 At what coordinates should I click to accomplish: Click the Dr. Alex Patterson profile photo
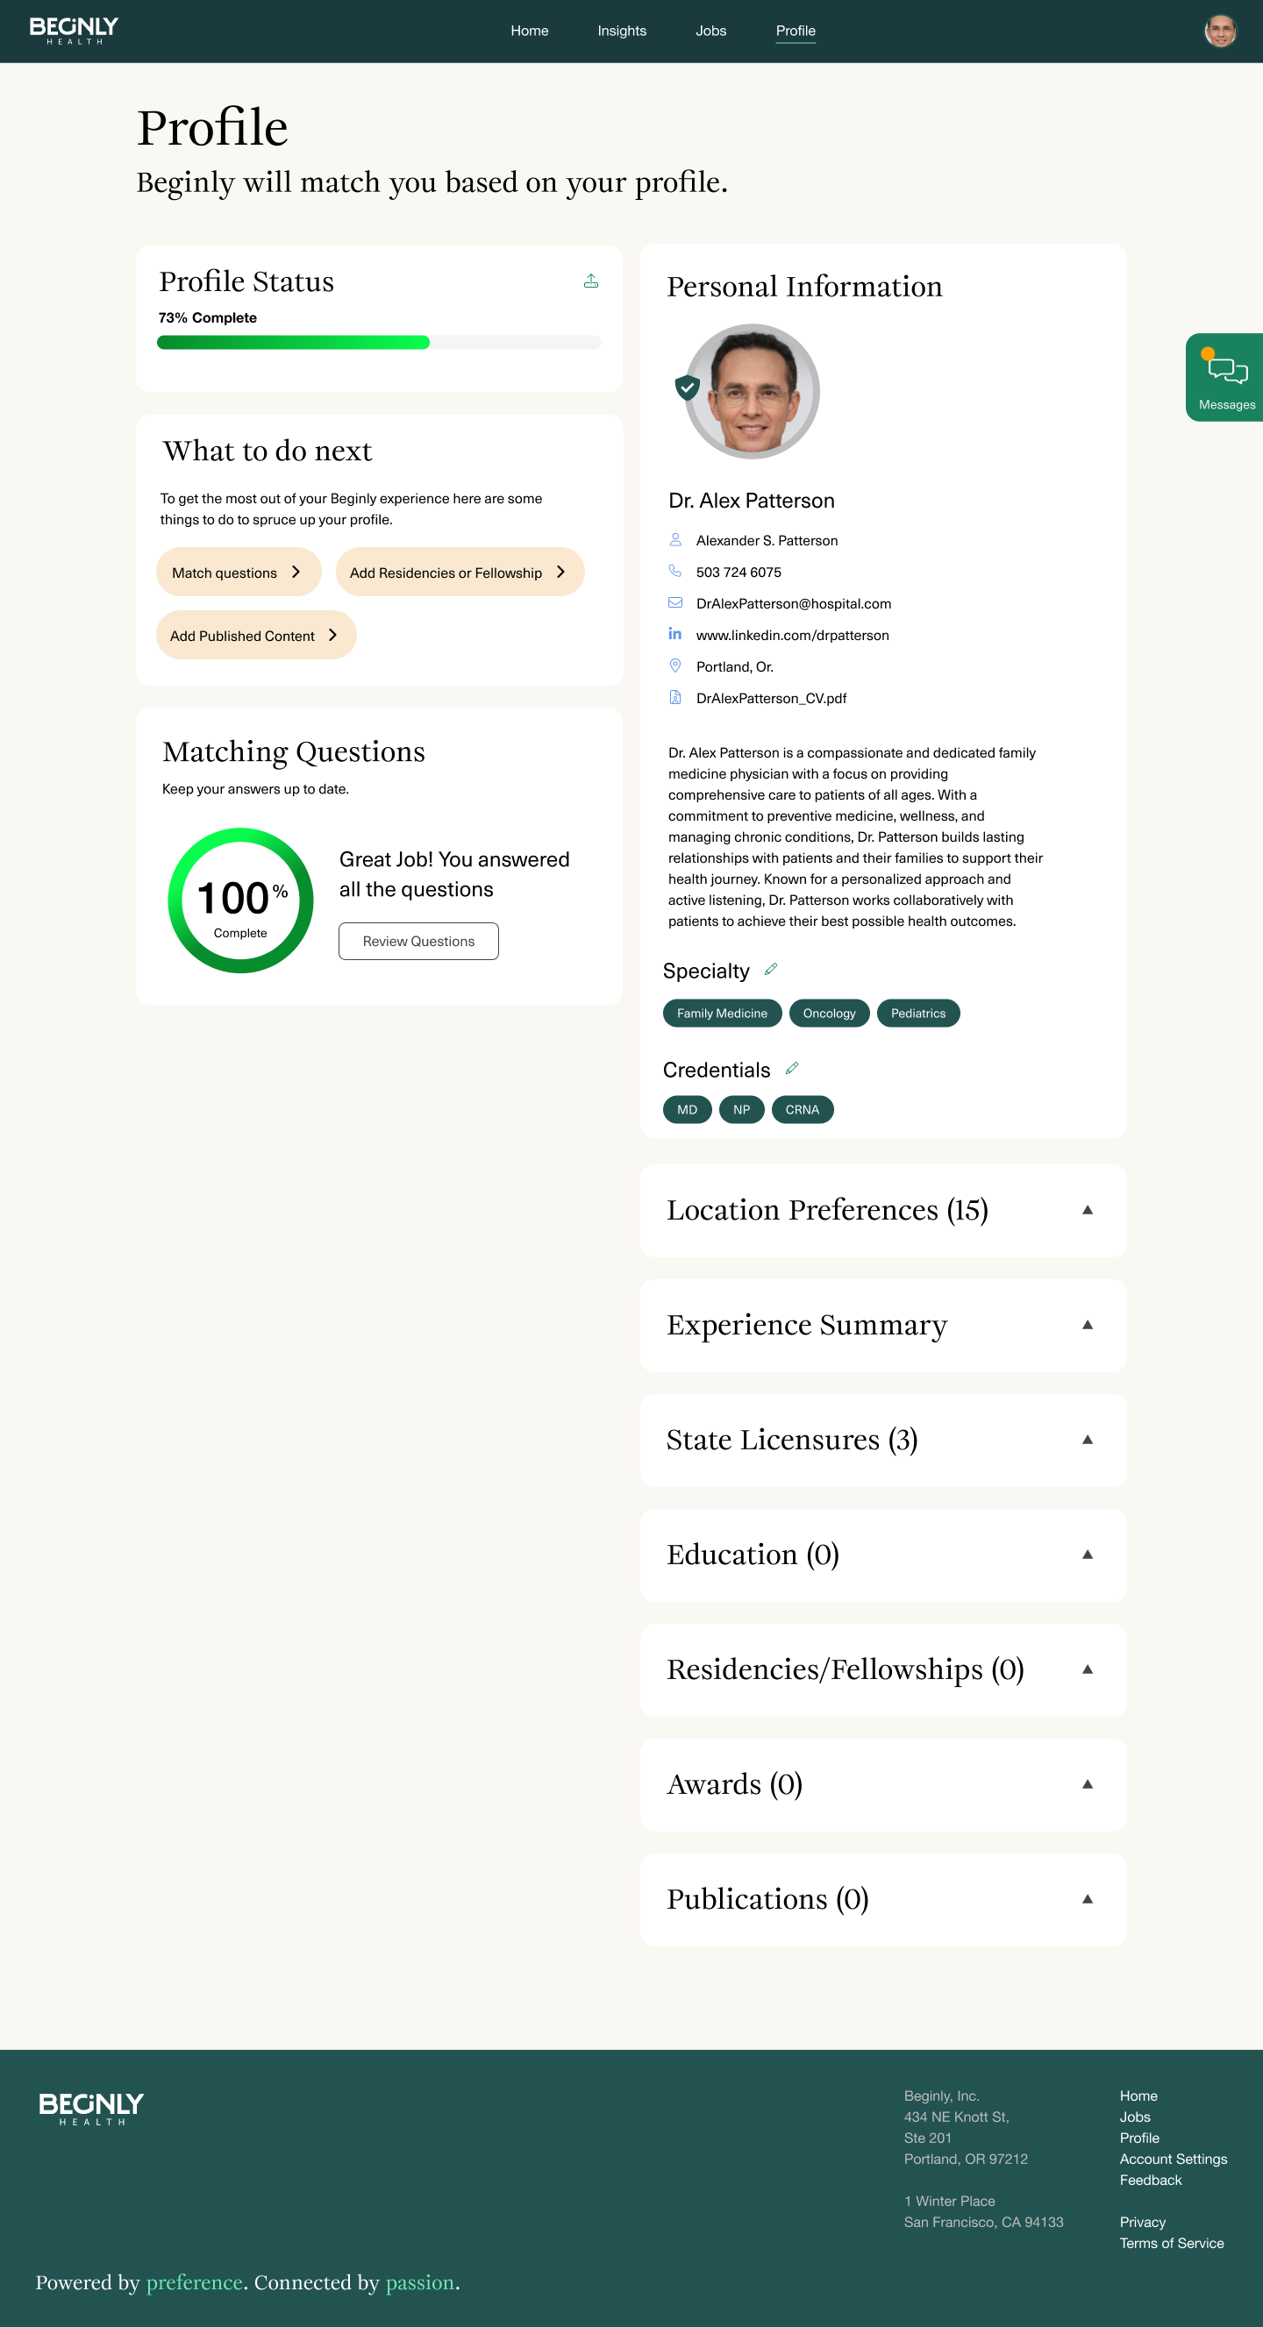753,391
